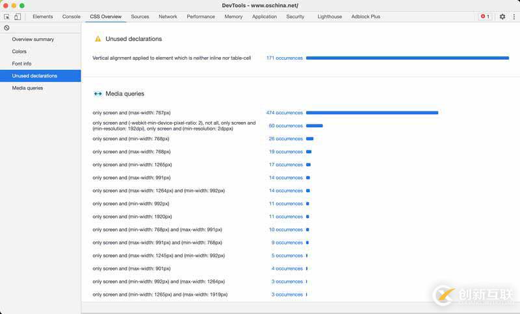Open the Adblock Plus tab
The image size is (520, 314).
pyautogui.click(x=366, y=17)
